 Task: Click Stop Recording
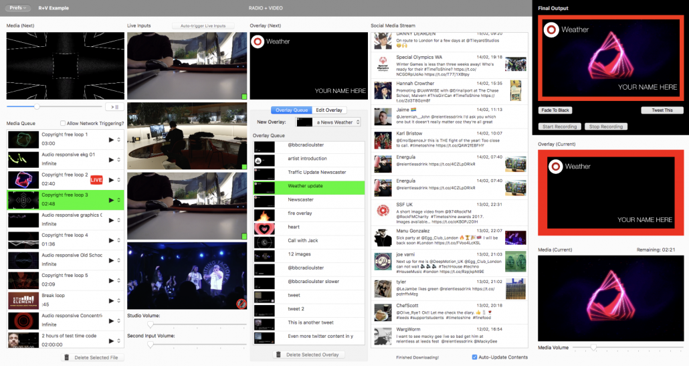point(606,126)
